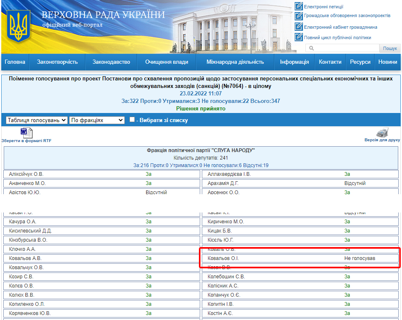This screenshot has height=320, width=402.
Task: Enable the Вибрати зі списку checkbox
Action: (132, 120)
